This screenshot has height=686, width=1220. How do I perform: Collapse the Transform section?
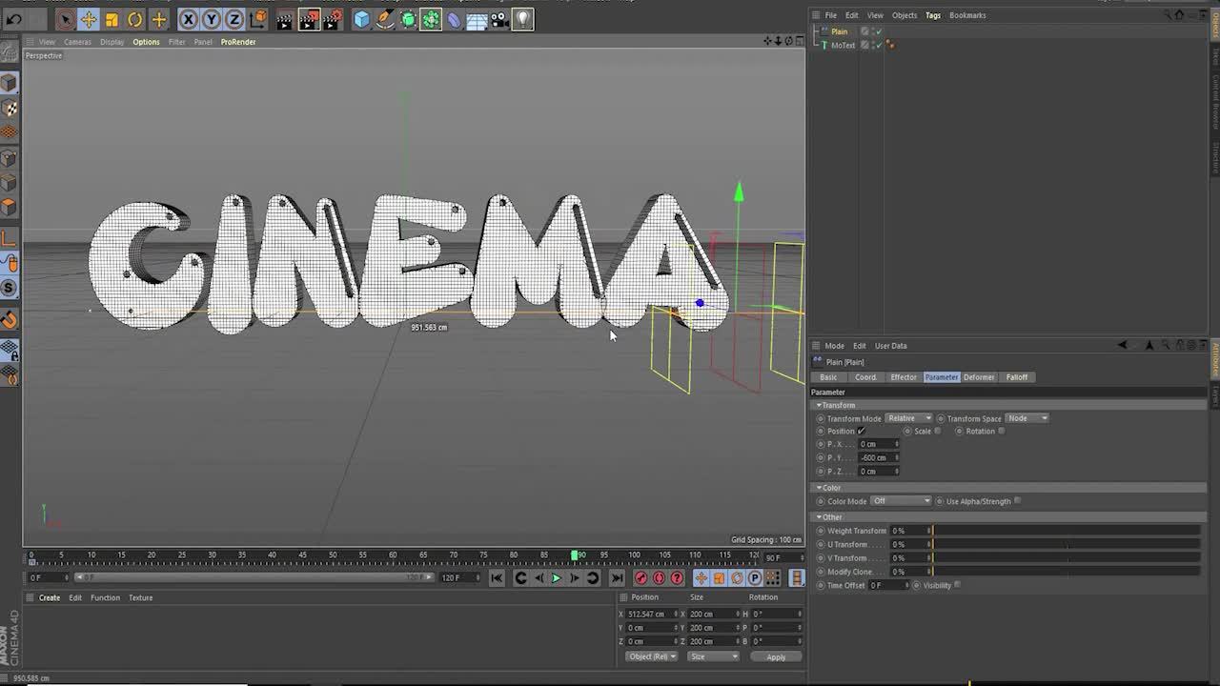(x=819, y=405)
